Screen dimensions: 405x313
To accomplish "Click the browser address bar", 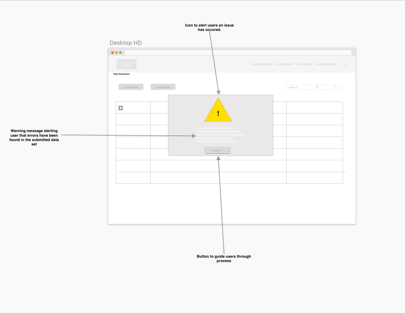I will click(x=238, y=53).
